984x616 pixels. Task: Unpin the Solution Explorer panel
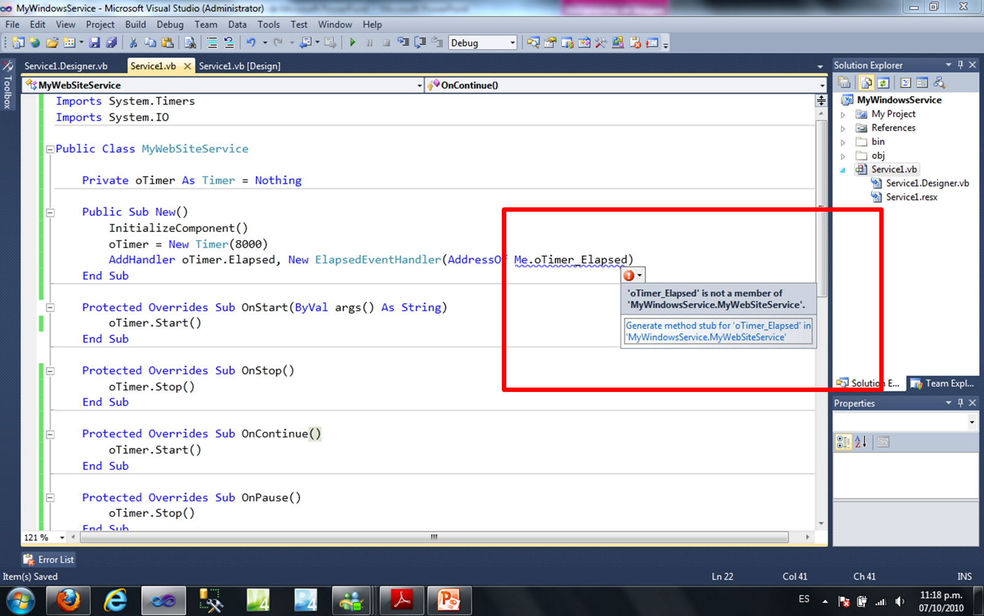coord(960,65)
